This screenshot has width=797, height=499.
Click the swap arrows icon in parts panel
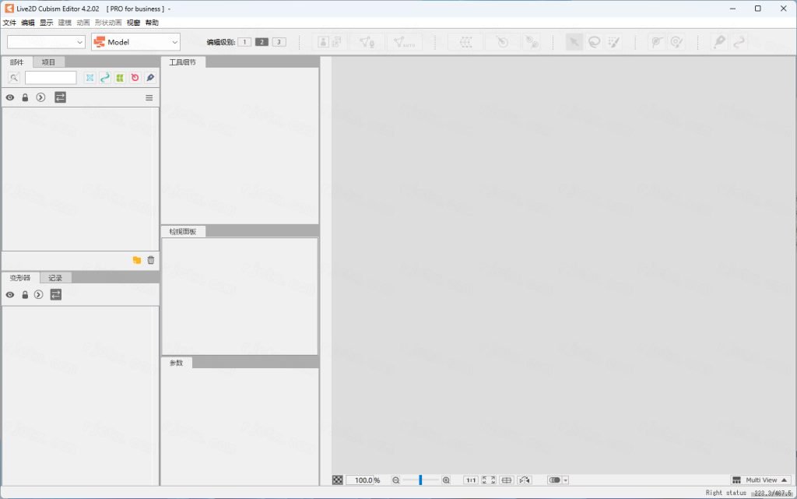[60, 97]
